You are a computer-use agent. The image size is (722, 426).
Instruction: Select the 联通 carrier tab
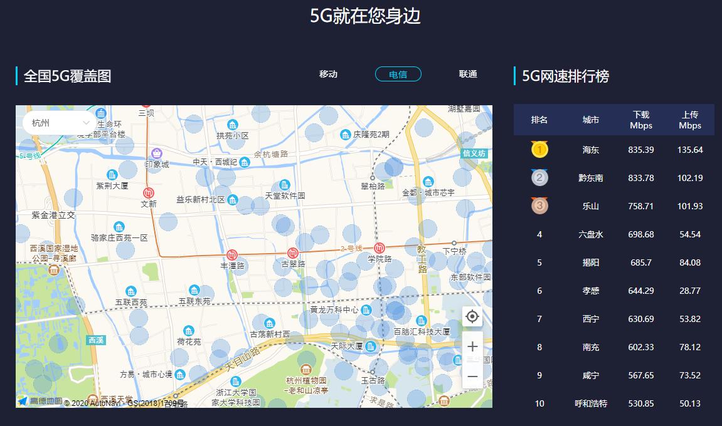pyautogui.click(x=468, y=74)
